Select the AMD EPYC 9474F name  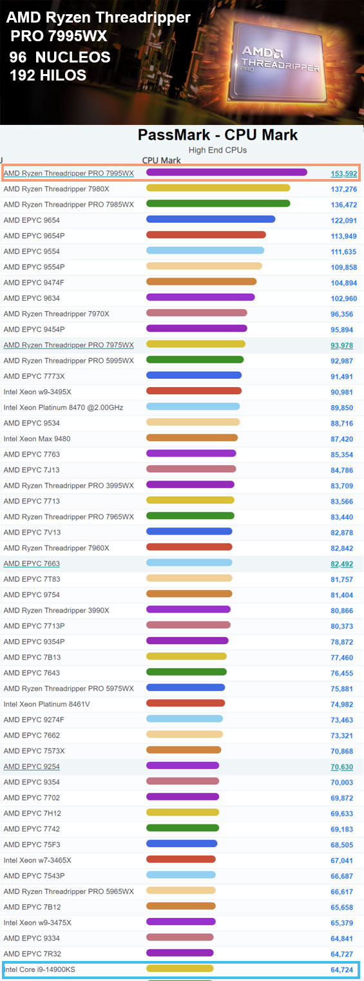tap(34, 283)
